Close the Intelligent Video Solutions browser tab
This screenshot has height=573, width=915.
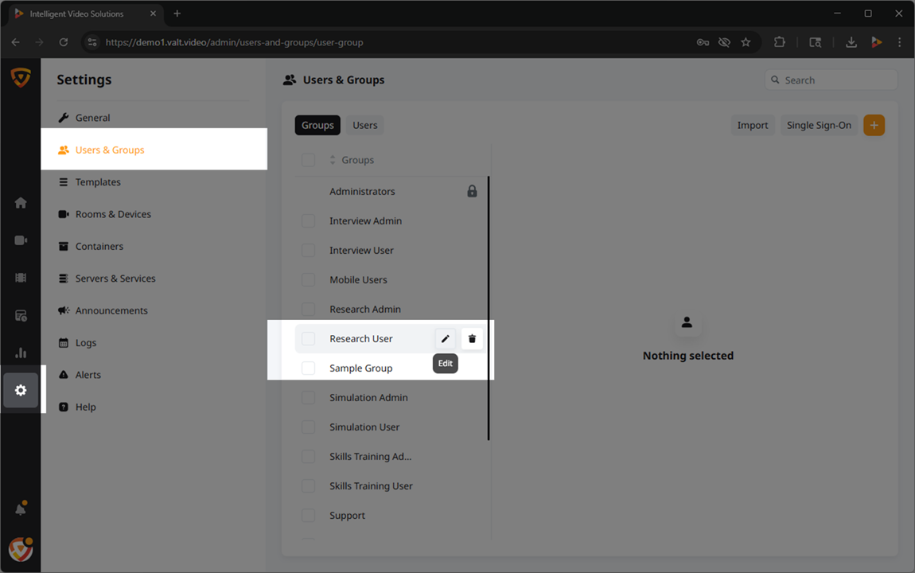[153, 14]
